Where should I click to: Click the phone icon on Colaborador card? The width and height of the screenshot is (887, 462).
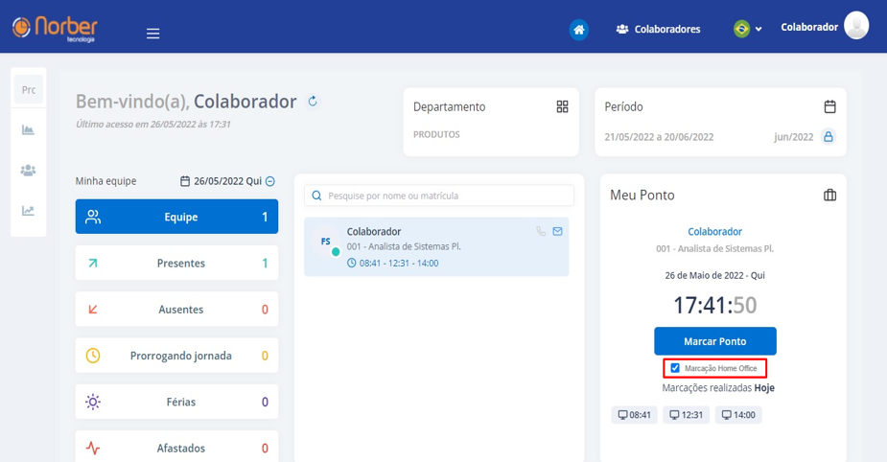(541, 231)
